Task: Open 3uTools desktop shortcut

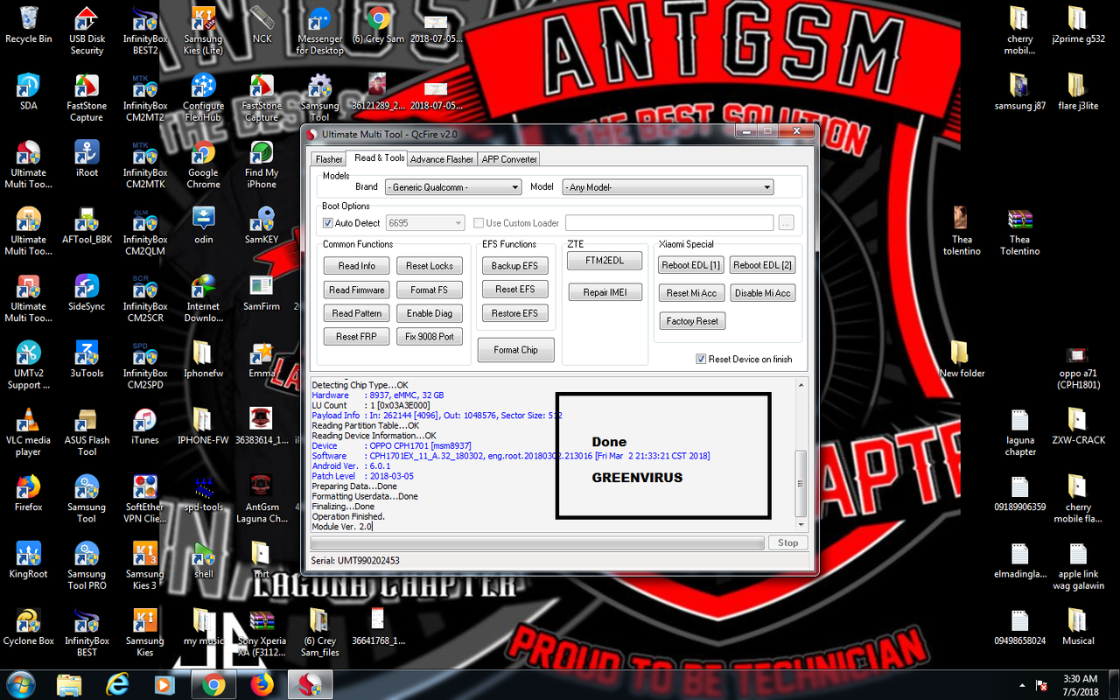Action: tap(87, 359)
